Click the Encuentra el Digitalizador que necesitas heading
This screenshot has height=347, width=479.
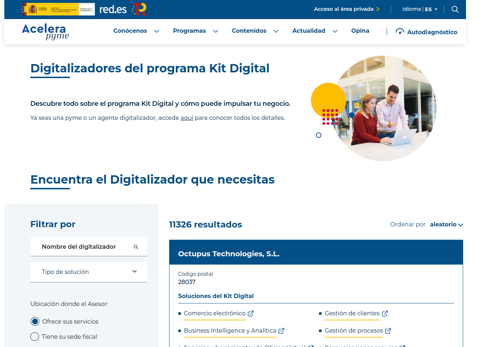click(153, 180)
